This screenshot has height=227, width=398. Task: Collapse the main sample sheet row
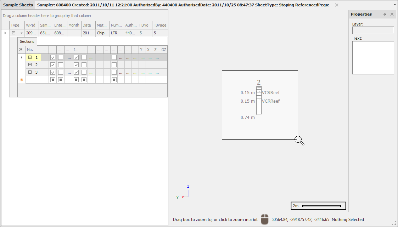pyautogui.click(x=14, y=33)
